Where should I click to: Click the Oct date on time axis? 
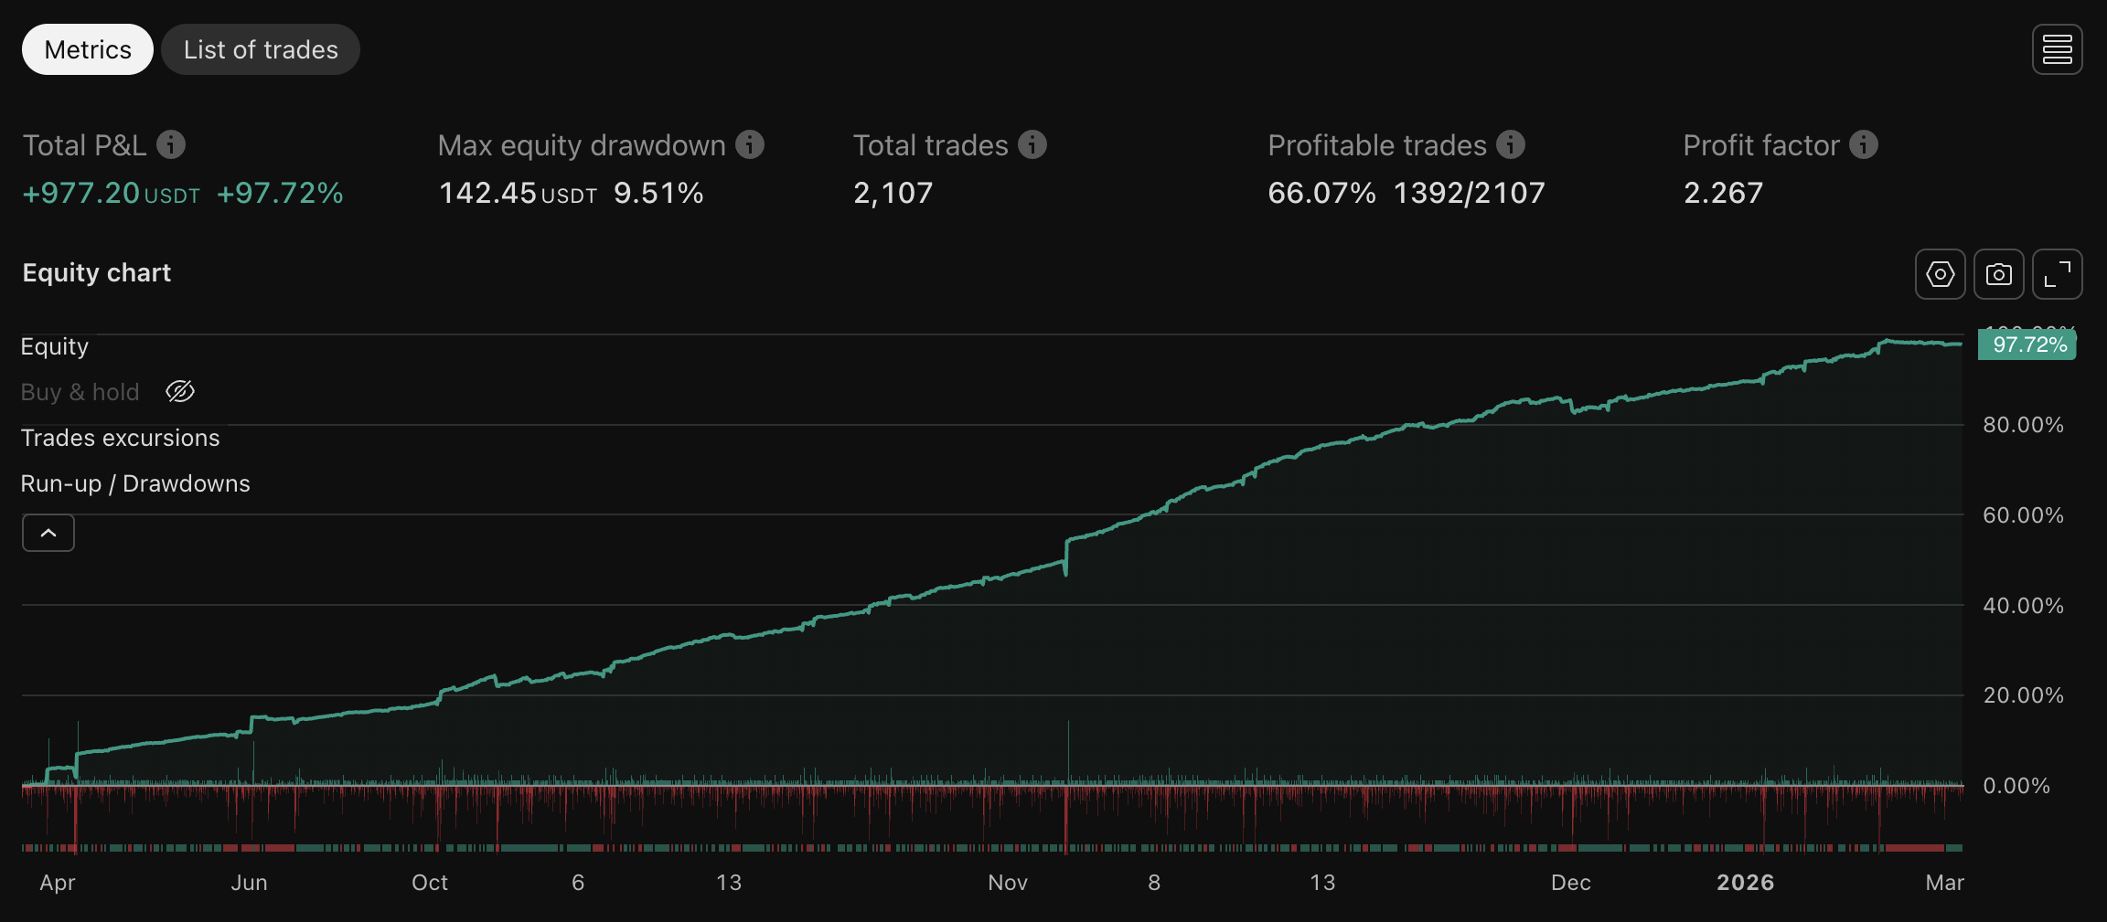(430, 883)
